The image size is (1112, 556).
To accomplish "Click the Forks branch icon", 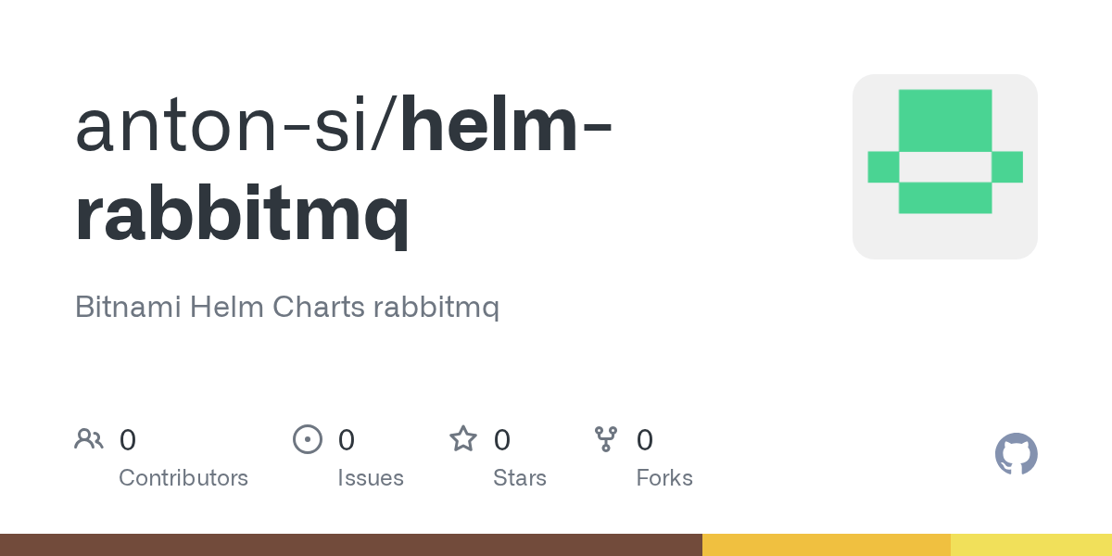I will (x=606, y=438).
